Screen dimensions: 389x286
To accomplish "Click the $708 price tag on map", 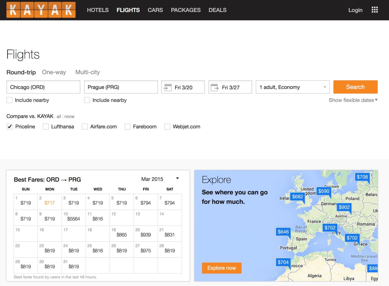I will pos(362,177).
